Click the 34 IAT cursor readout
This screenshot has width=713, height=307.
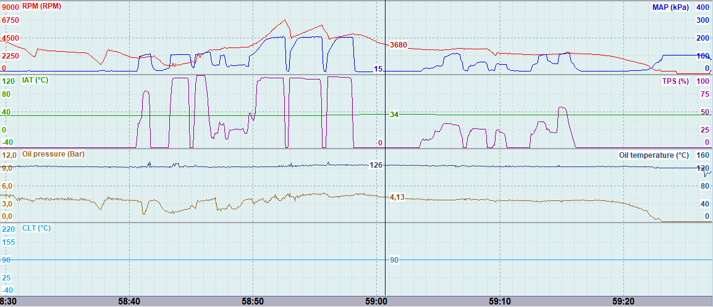click(394, 115)
